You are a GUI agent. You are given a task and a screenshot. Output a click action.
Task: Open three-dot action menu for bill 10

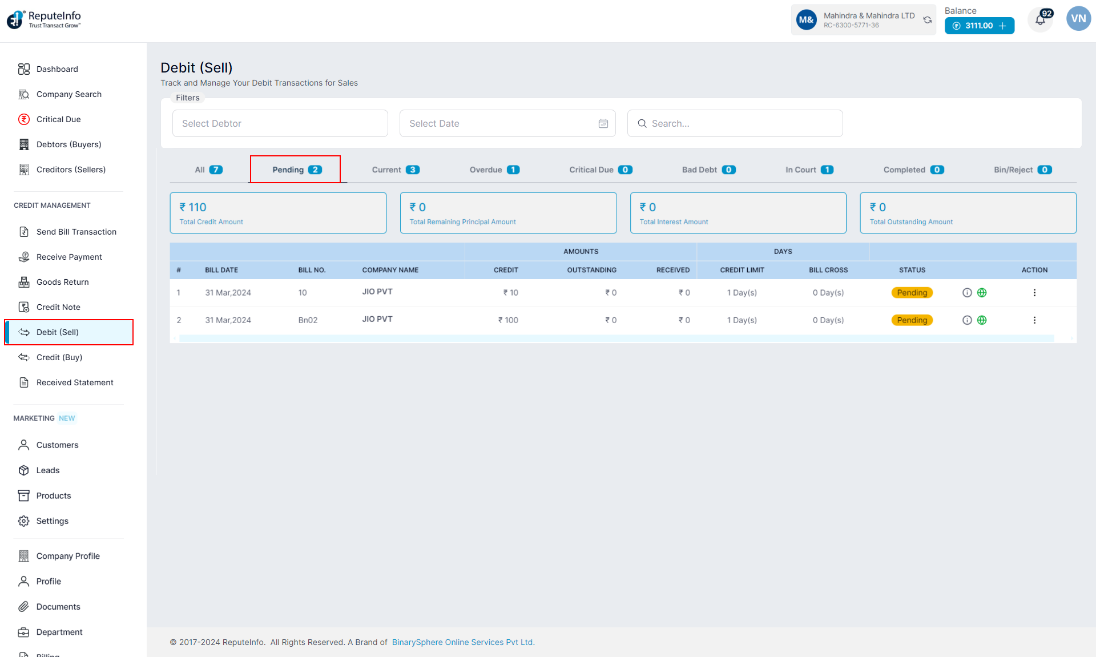point(1034,293)
